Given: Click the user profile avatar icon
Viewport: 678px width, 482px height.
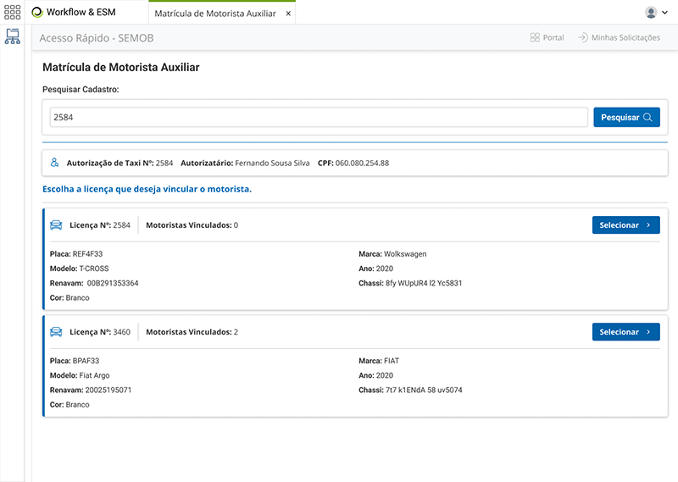Looking at the screenshot, I should click(651, 13).
